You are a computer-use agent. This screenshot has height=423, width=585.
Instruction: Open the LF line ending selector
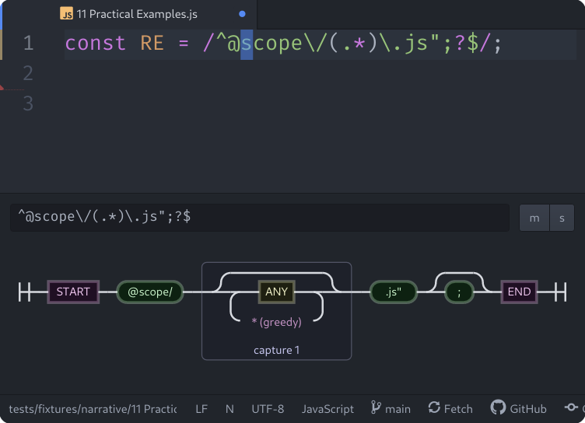(x=201, y=408)
